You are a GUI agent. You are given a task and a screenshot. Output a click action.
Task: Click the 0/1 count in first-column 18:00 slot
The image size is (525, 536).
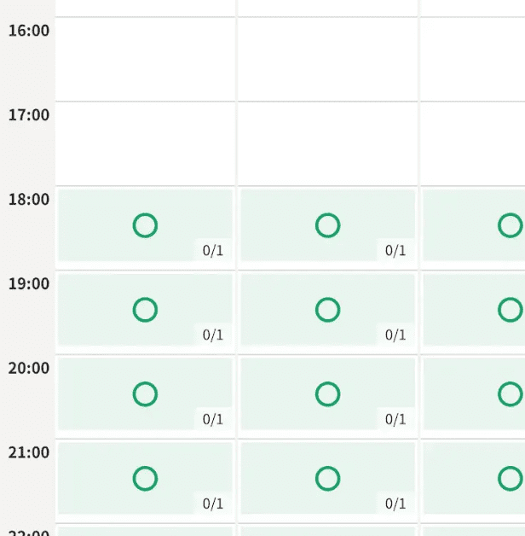pos(213,251)
